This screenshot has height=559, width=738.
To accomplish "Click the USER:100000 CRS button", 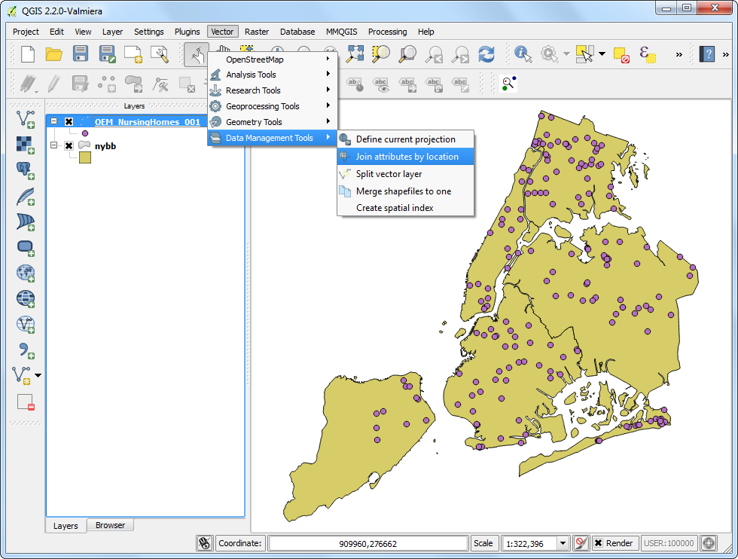I will pos(669,543).
